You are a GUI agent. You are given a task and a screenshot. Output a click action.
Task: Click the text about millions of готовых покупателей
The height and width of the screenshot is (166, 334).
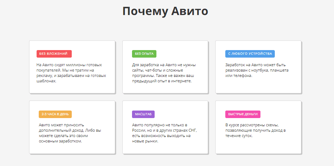pos(71,73)
